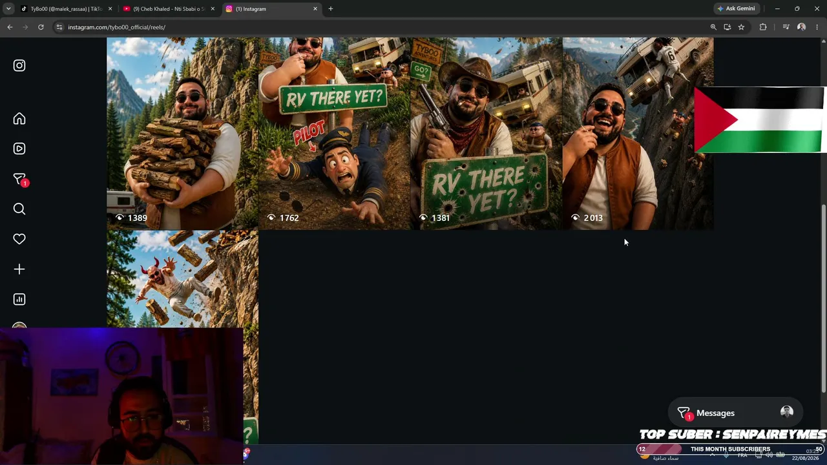Open the cowboy reel with 1381 views
827x465 pixels.
pos(486,133)
